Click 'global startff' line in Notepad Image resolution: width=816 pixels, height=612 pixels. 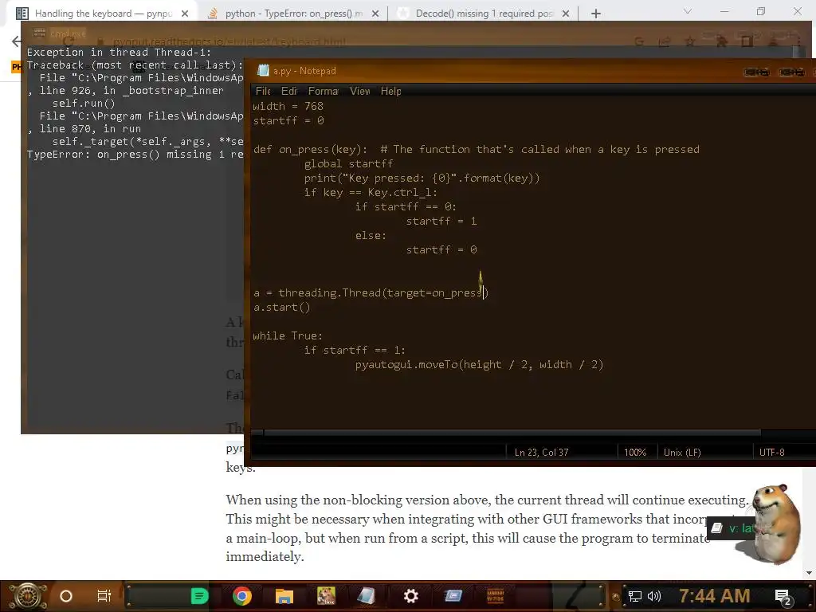coord(349,164)
